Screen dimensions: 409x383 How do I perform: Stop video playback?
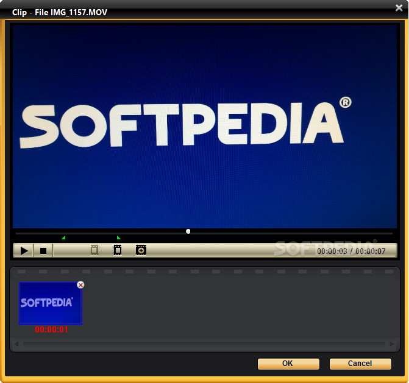43,251
